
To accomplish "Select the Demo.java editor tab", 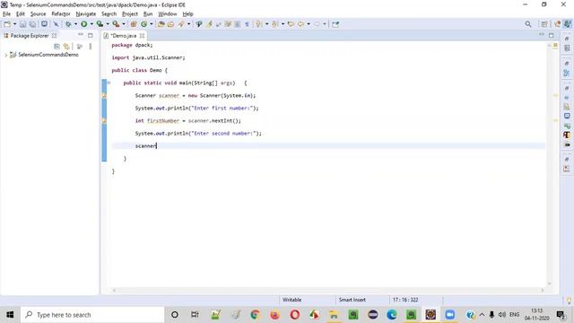I will 124,36.
